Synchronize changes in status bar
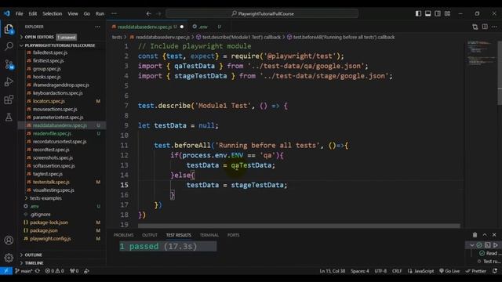 [38, 271]
